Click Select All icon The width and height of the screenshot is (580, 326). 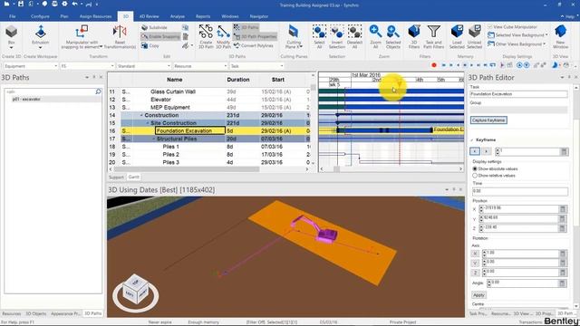(319, 32)
